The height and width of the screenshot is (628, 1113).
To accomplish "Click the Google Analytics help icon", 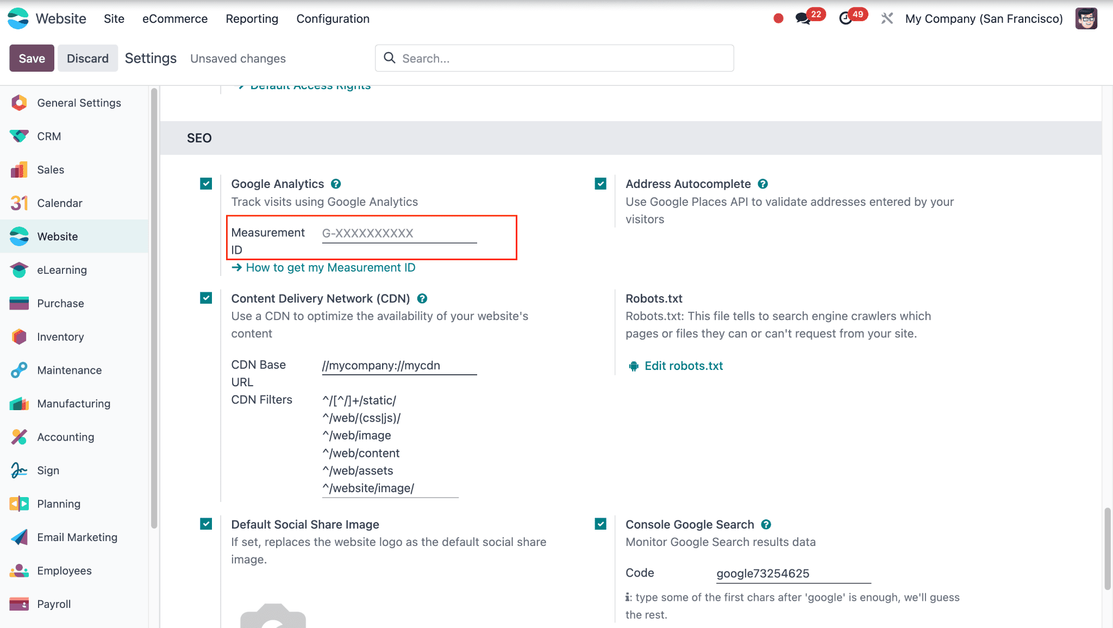I will coord(336,184).
